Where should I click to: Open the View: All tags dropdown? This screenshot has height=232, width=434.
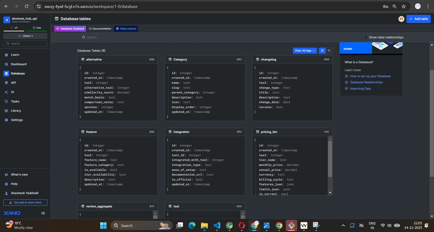coord(305,50)
